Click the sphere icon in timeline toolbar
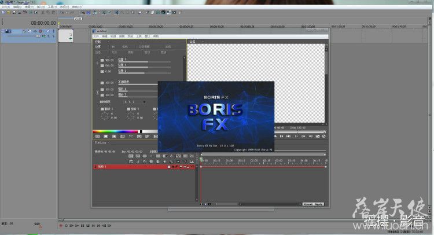Image resolution: width=434 pixels, height=235 pixels. 151,161
